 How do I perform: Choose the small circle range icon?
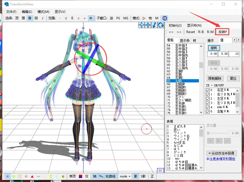pos(78,18)
